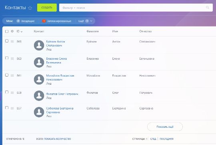The height and width of the screenshot is (145, 216).
Task: Click Показать ещё to load more contacts
Action: 165,127
